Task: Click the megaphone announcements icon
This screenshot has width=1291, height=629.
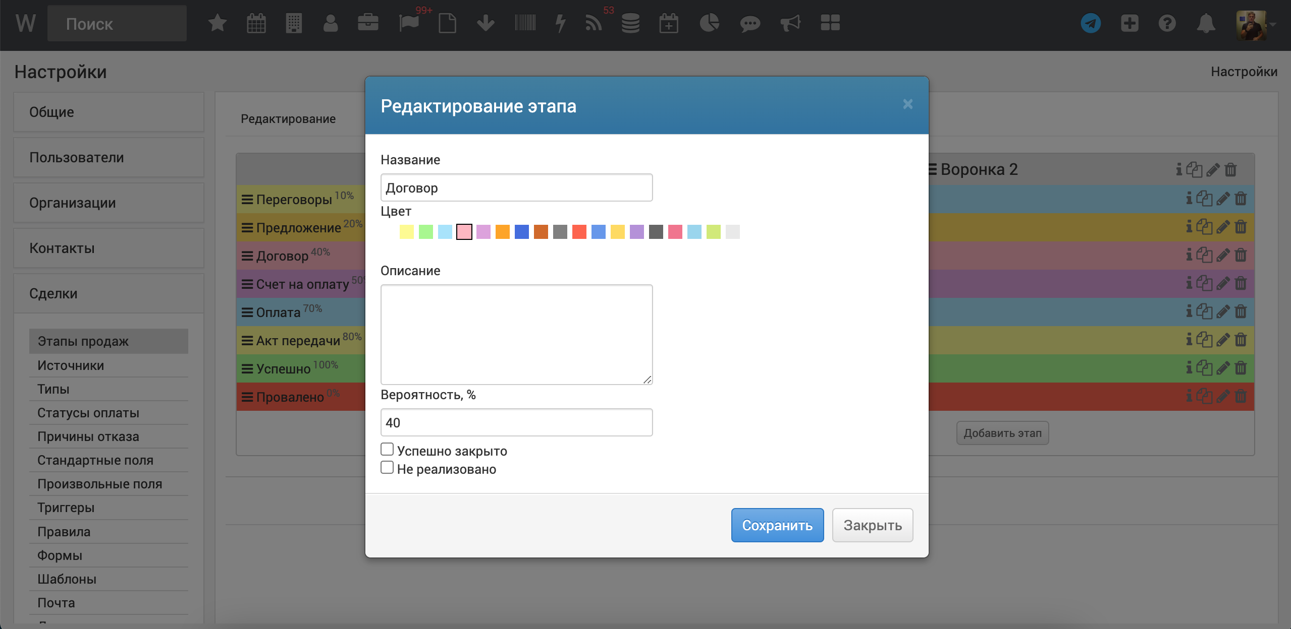Action: (790, 23)
